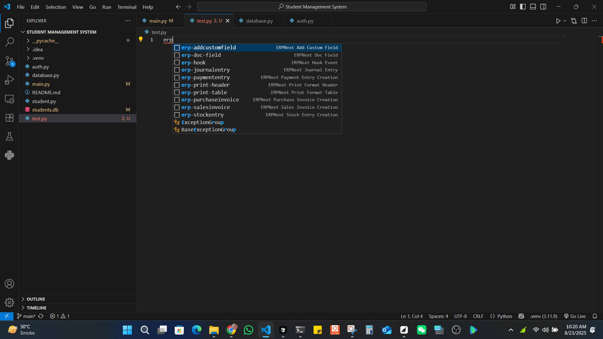Toggle the bottom panel layout button

point(533,7)
